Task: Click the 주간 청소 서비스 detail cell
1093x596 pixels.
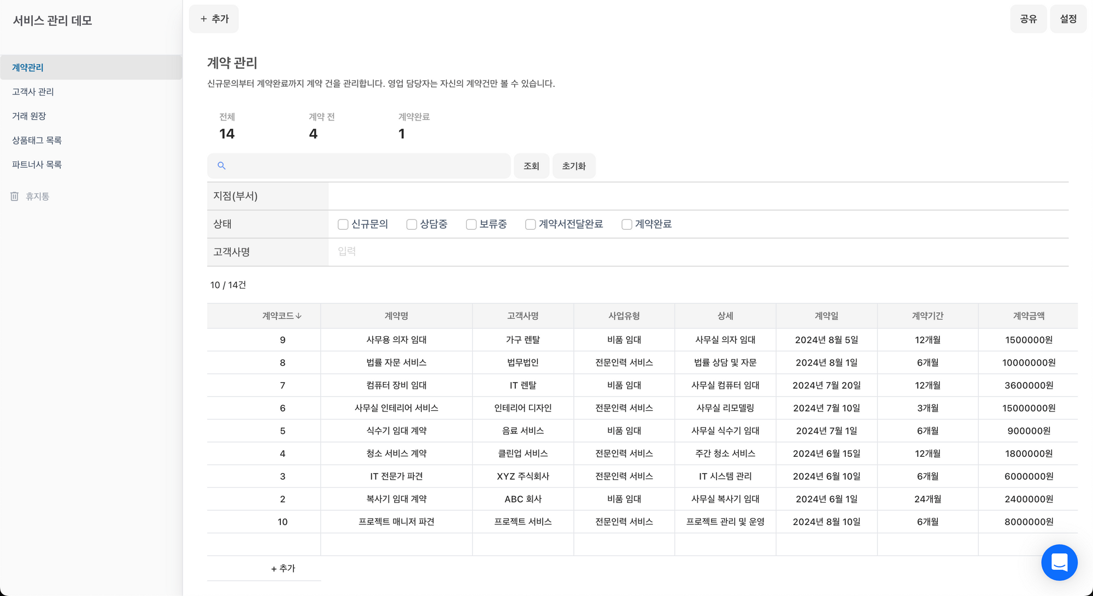Action: [725, 454]
